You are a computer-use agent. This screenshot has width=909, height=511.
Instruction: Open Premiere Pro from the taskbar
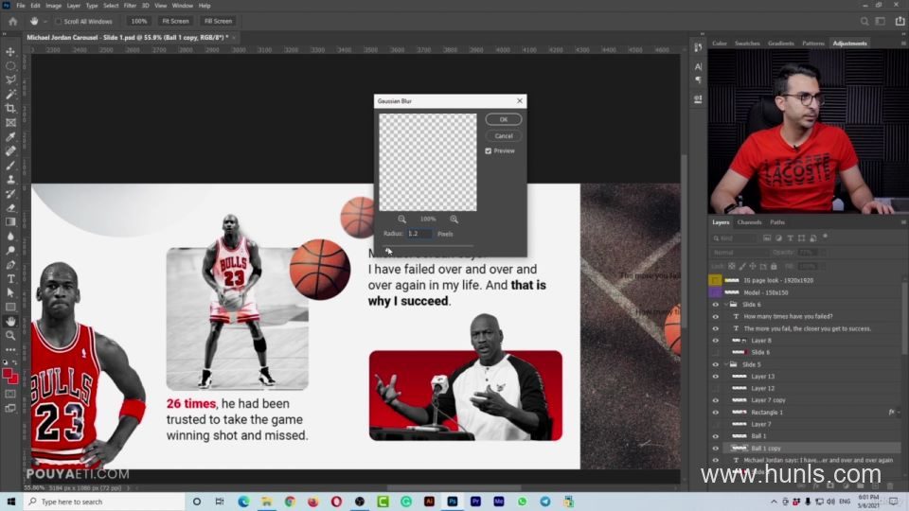[x=475, y=502]
